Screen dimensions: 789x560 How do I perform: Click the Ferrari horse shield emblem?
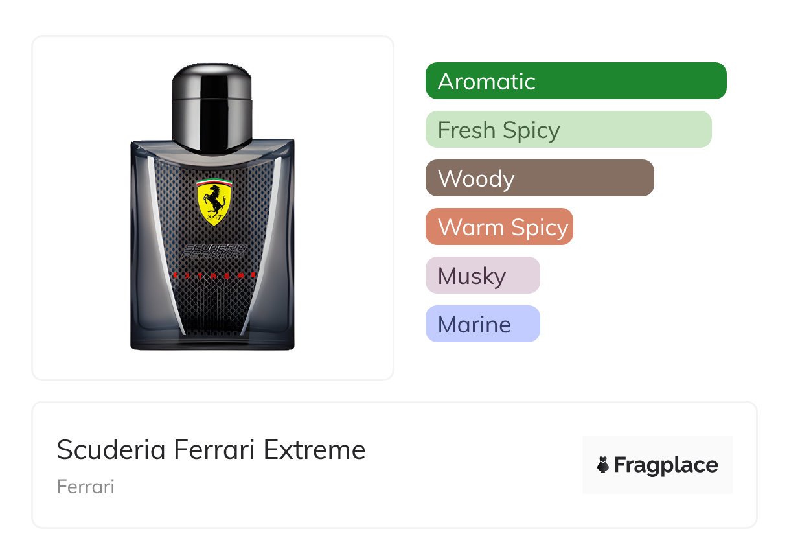tap(214, 200)
